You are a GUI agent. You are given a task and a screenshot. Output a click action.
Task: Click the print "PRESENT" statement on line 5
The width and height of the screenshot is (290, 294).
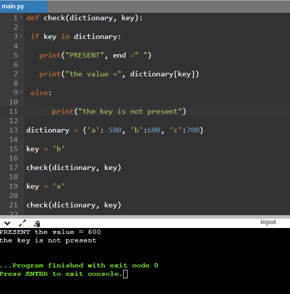click(95, 55)
